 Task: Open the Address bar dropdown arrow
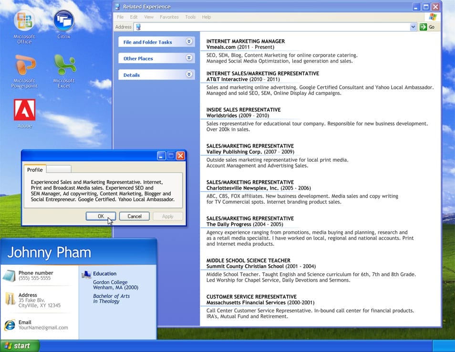414,27
